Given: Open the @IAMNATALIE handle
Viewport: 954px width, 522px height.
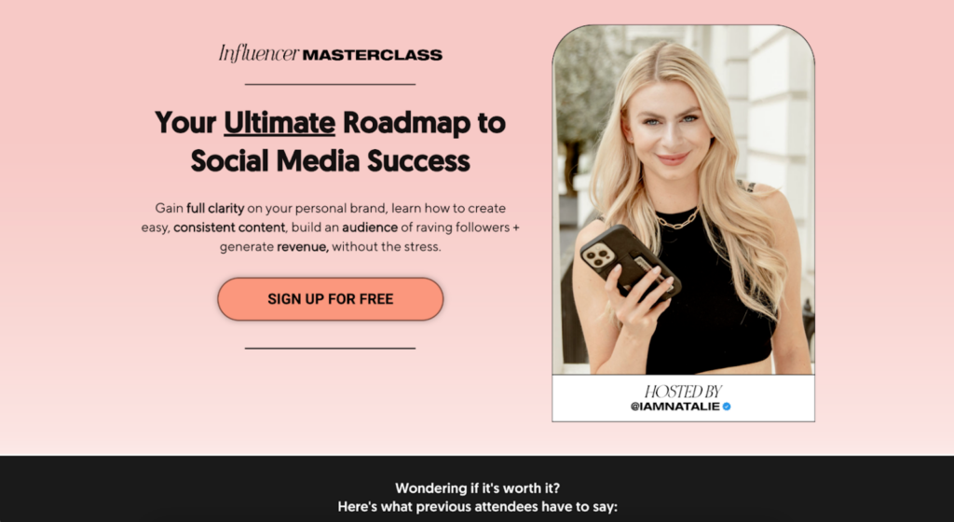Looking at the screenshot, I should (x=675, y=406).
